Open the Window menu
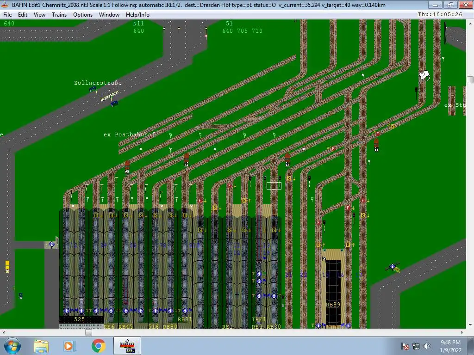The image size is (474, 355). pyautogui.click(x=109, y=14)
